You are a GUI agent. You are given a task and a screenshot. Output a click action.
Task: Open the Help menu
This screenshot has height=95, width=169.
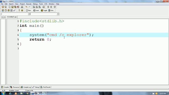coord(58,4)
